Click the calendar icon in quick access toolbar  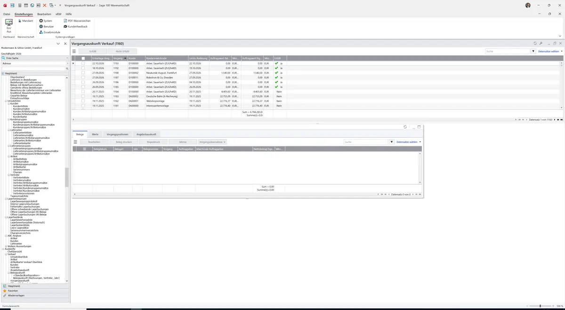tap(25, 5)
